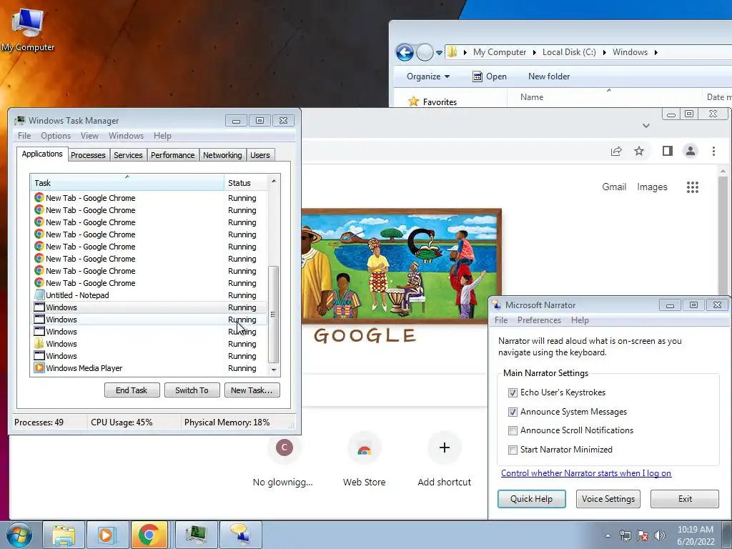732x549 pixels.
Task: Switch to the Users tab
Action: point(259,155)
